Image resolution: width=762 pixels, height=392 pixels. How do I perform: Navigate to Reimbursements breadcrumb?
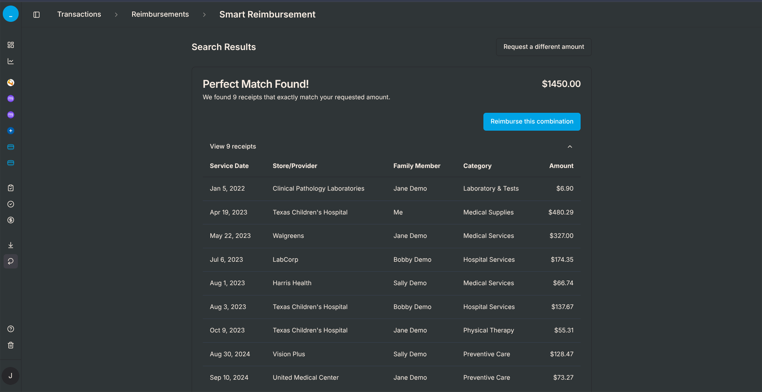pyautogui.click(x=160, y=14)
